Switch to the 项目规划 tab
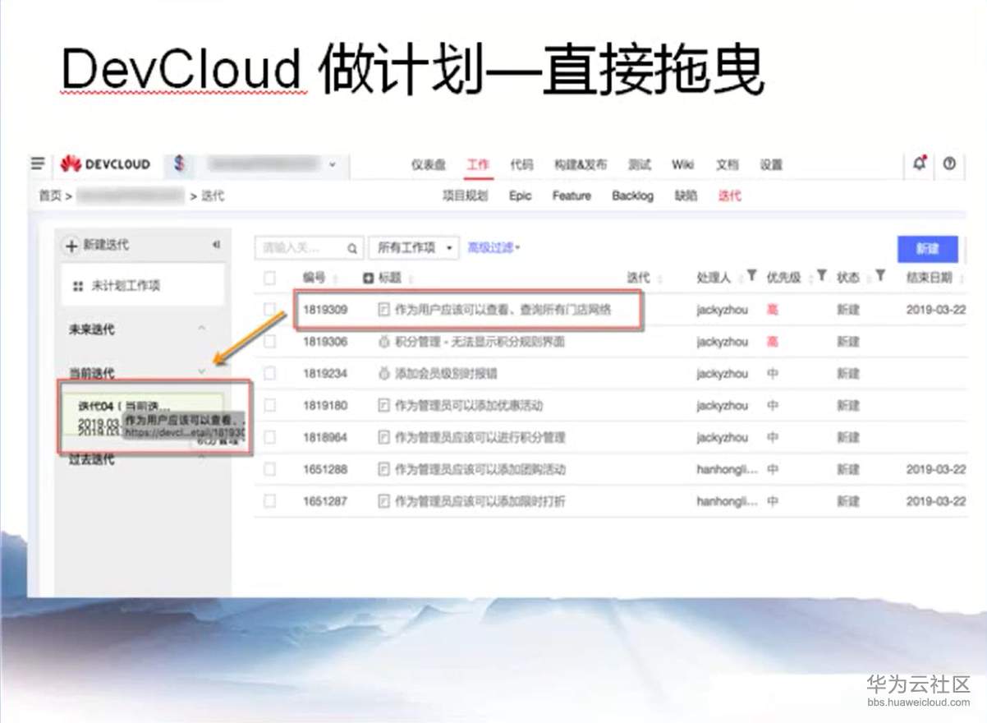The image size is (987, 723). coord(465,196)
